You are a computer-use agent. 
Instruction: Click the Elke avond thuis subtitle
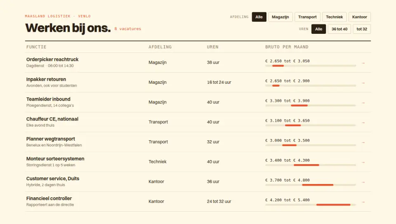pos(40,125)
